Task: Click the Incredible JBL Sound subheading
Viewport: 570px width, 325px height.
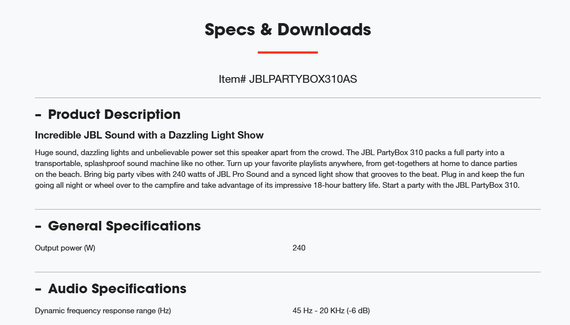Action: click(x=149, y=135)
